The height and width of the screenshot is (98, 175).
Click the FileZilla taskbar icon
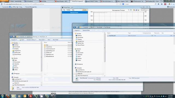[x=30, y=96]
